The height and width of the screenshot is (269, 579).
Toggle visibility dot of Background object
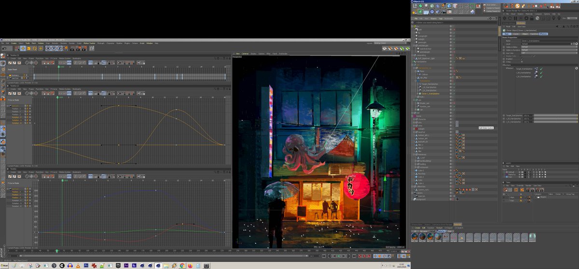click(453, 199)
